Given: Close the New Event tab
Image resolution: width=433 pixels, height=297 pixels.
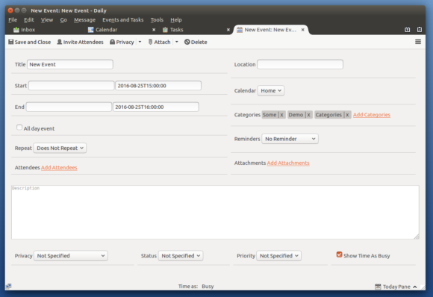Looking at the screenshot, I should click(x=302, y=30).
